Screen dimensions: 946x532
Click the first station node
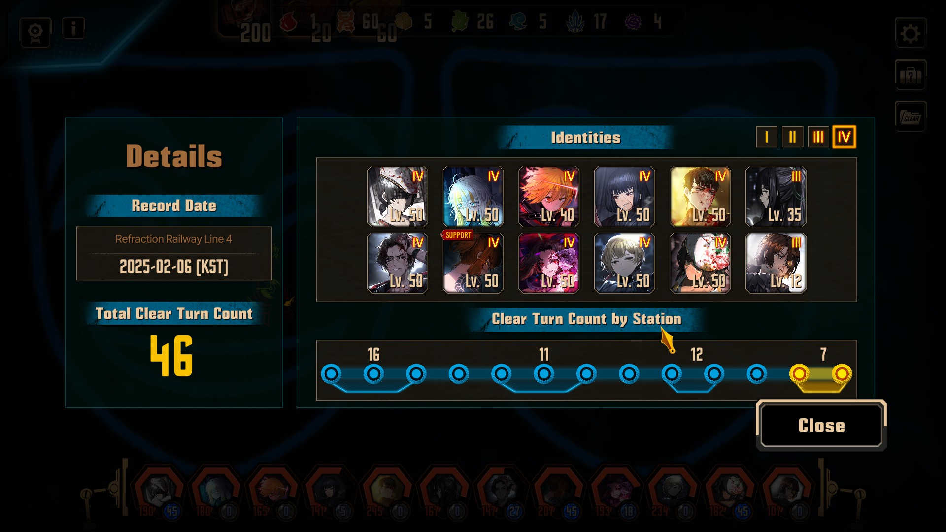point(331,374)
